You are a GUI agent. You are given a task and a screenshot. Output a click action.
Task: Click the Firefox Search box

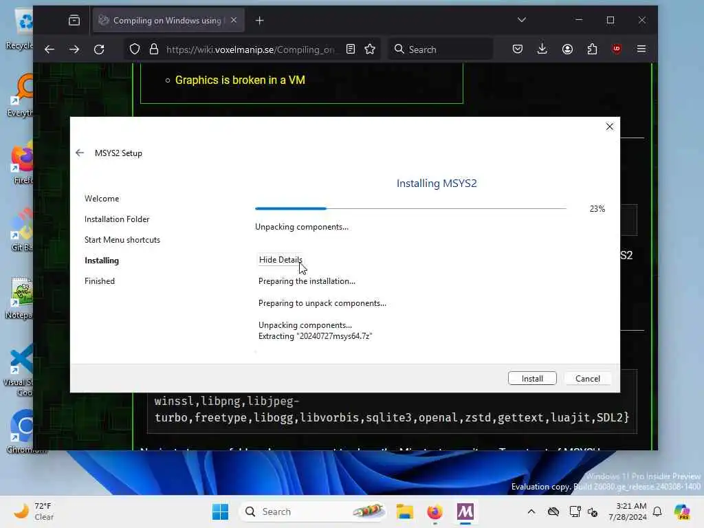coord(441,49)
